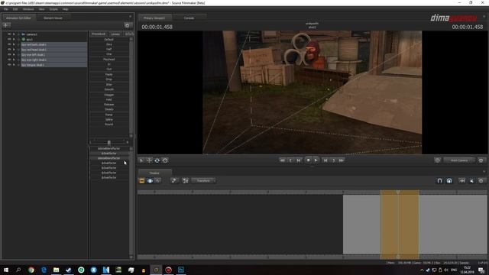Open Animation Set Editor gear settings
Screen dimensions: 489x275
tap(127, 25)
